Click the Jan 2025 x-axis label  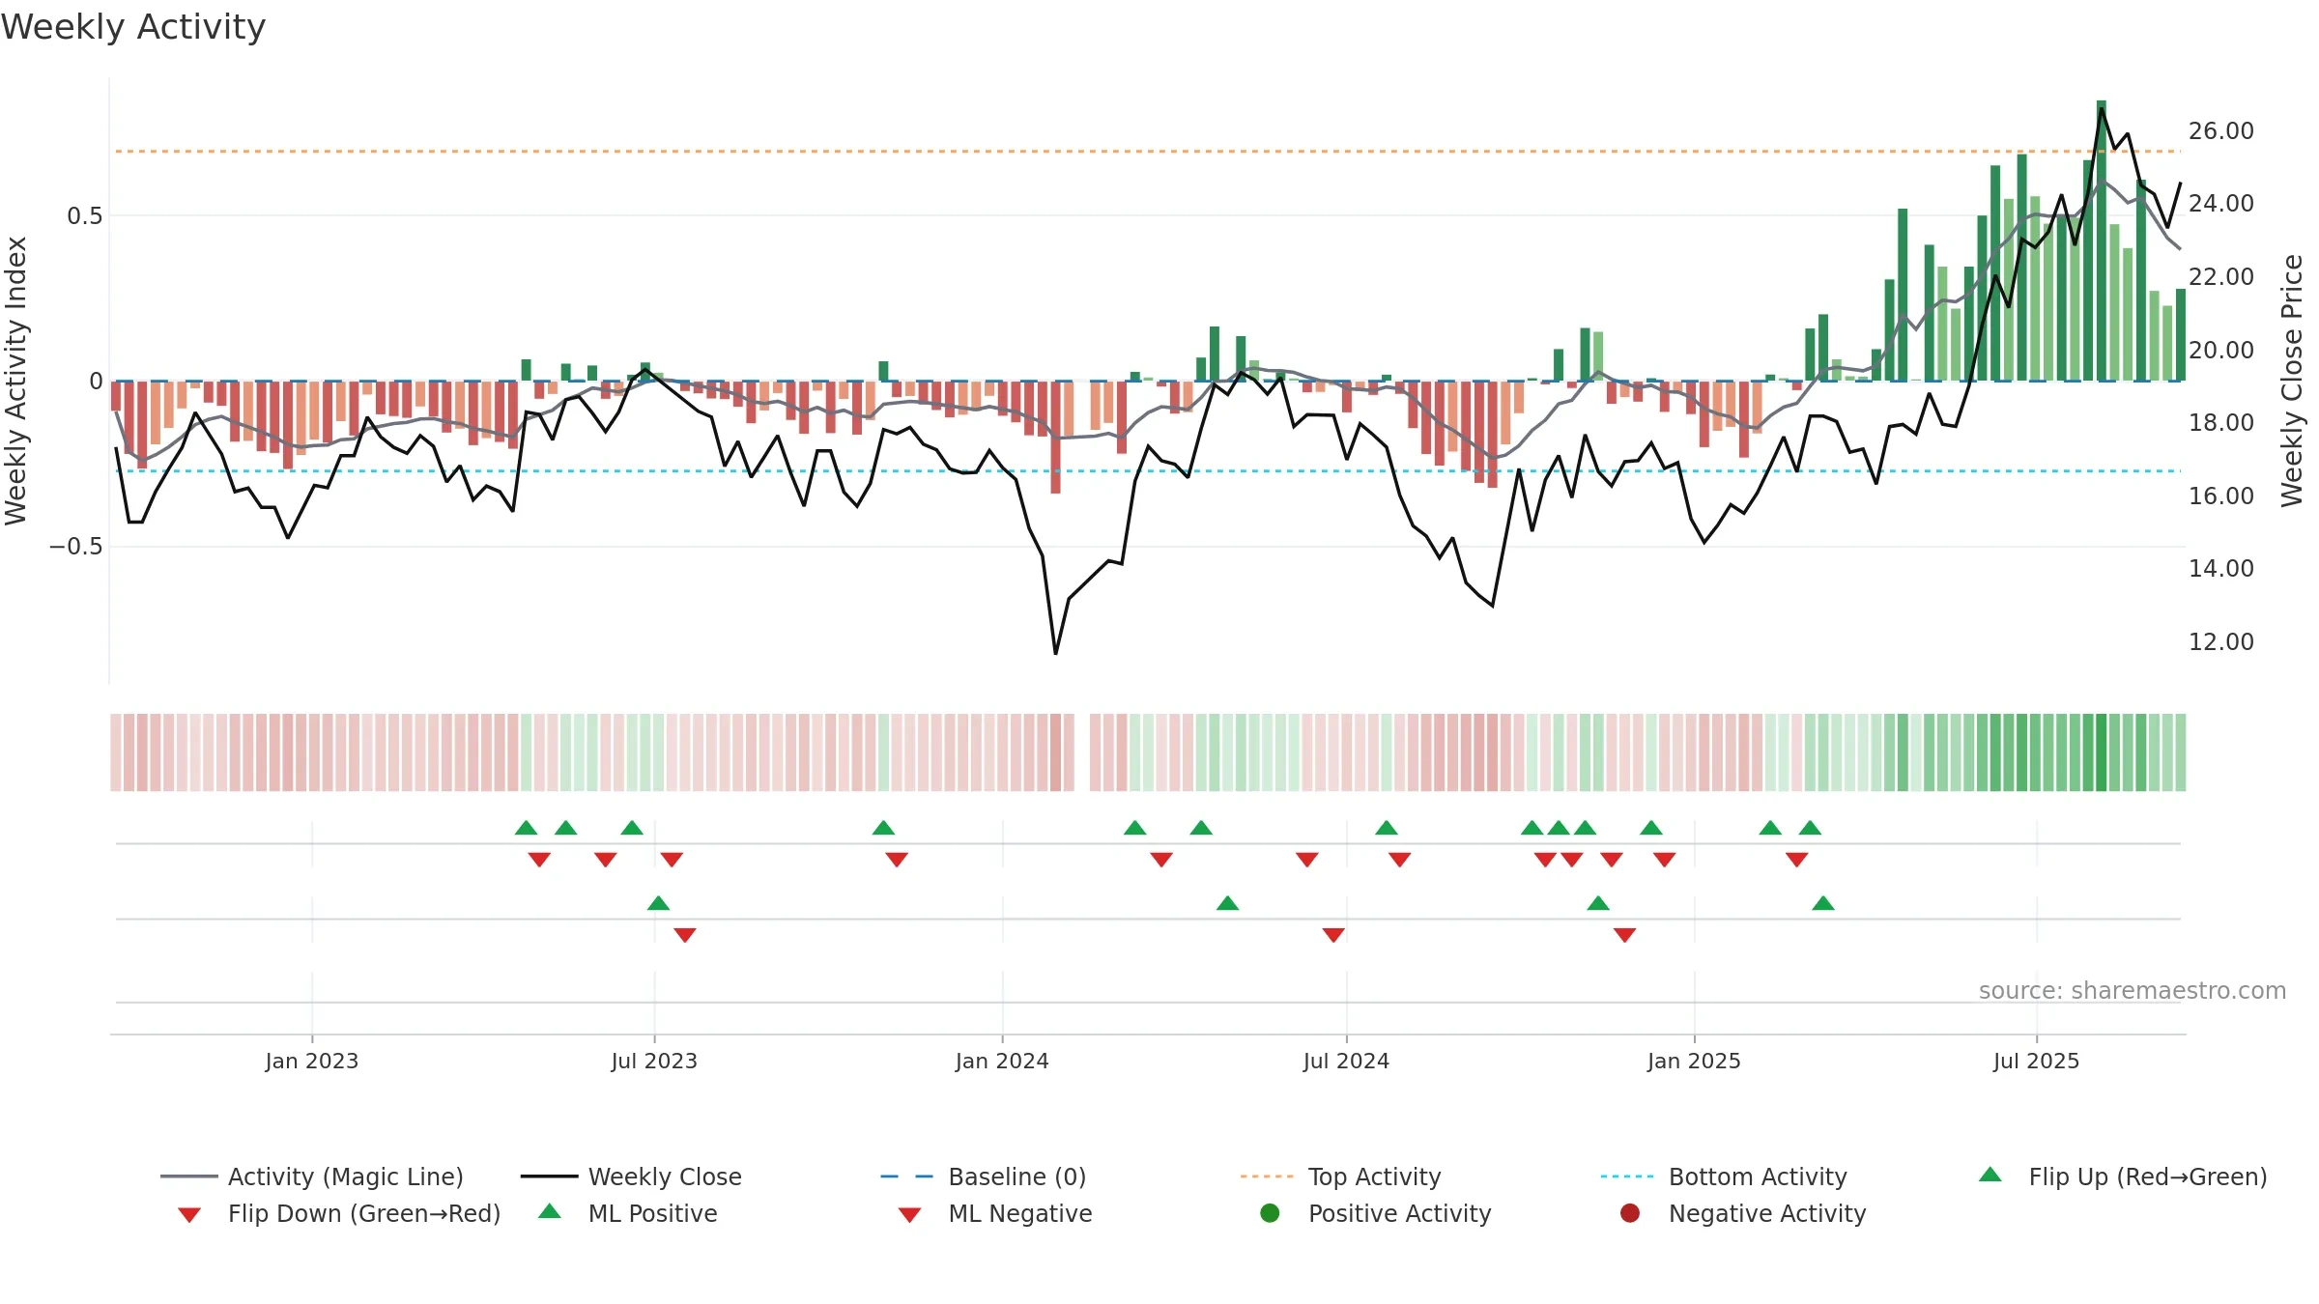pos(1694,1061)
